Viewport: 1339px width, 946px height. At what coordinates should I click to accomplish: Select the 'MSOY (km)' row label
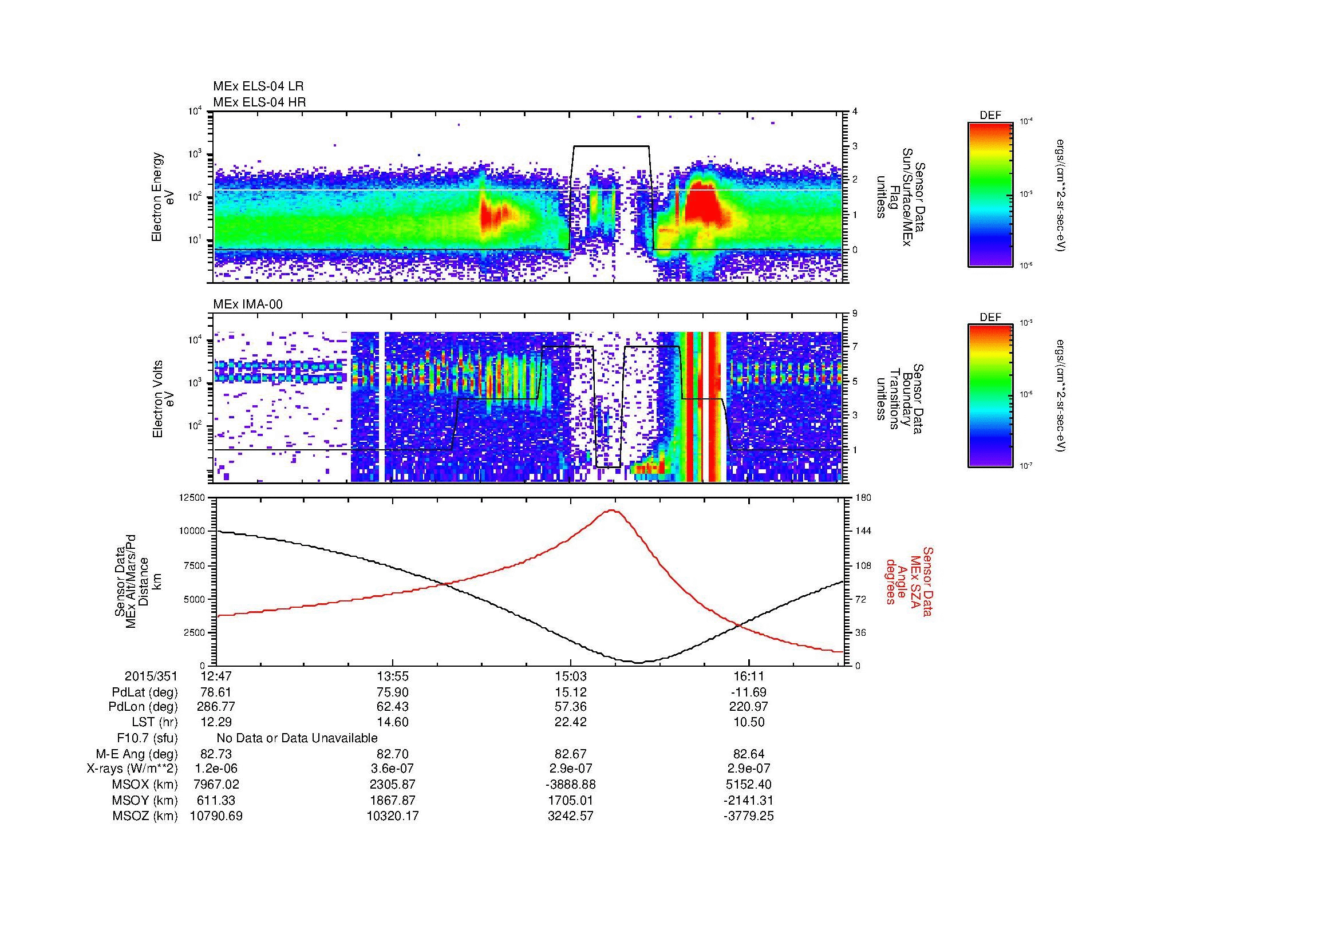point(145,800)
